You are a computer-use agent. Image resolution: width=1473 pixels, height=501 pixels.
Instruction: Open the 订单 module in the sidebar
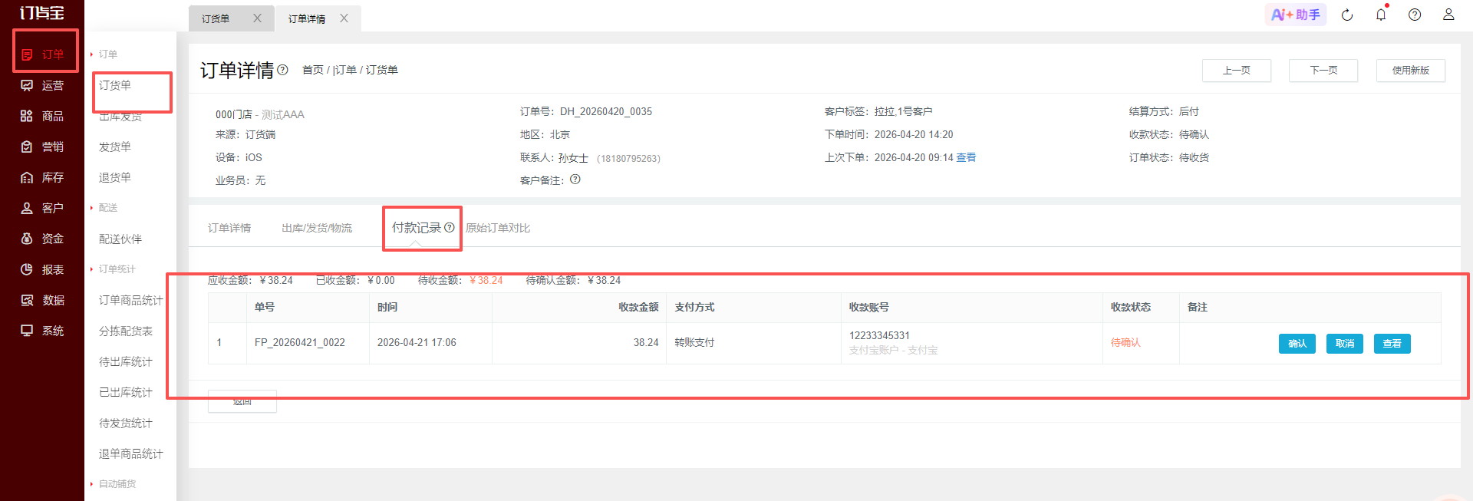43,54
